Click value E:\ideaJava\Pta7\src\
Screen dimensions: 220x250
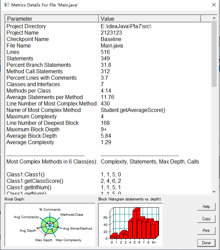126,26
